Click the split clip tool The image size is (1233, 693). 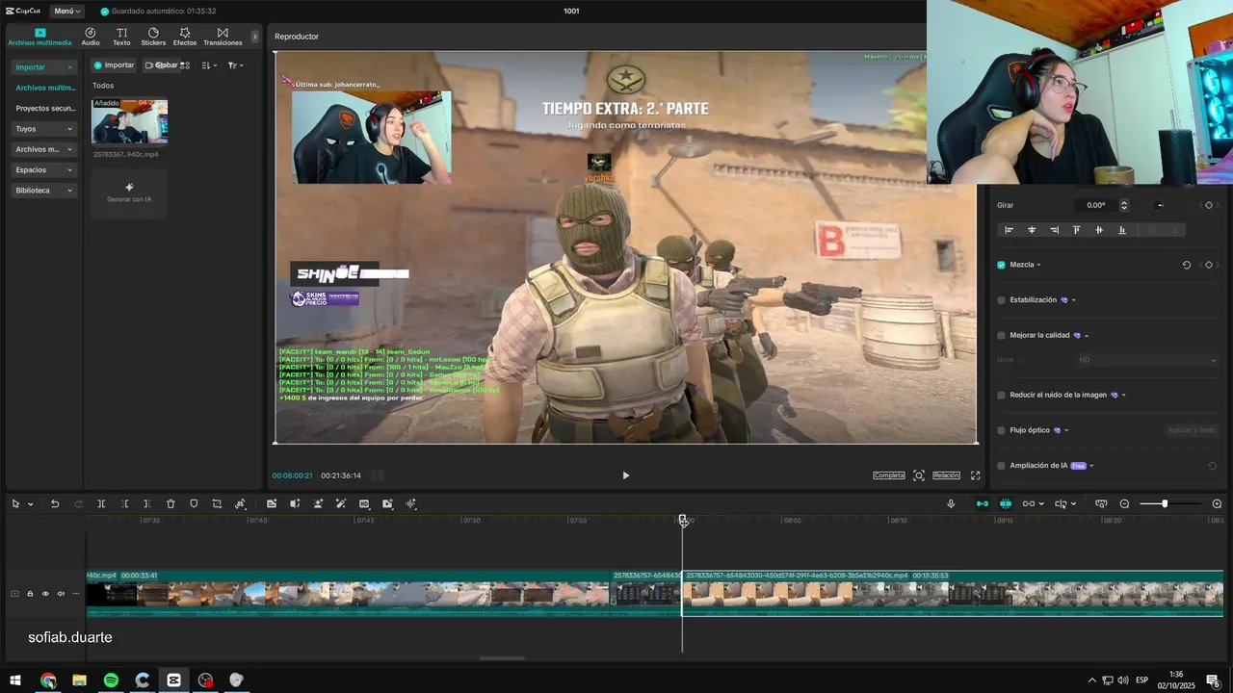[101, 503]
